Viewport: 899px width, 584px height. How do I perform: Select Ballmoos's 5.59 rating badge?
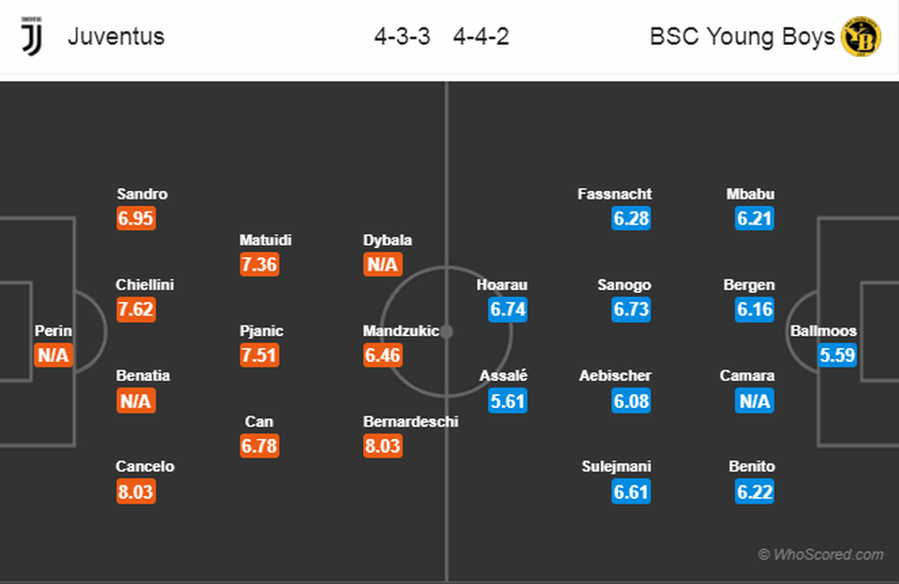837,356
